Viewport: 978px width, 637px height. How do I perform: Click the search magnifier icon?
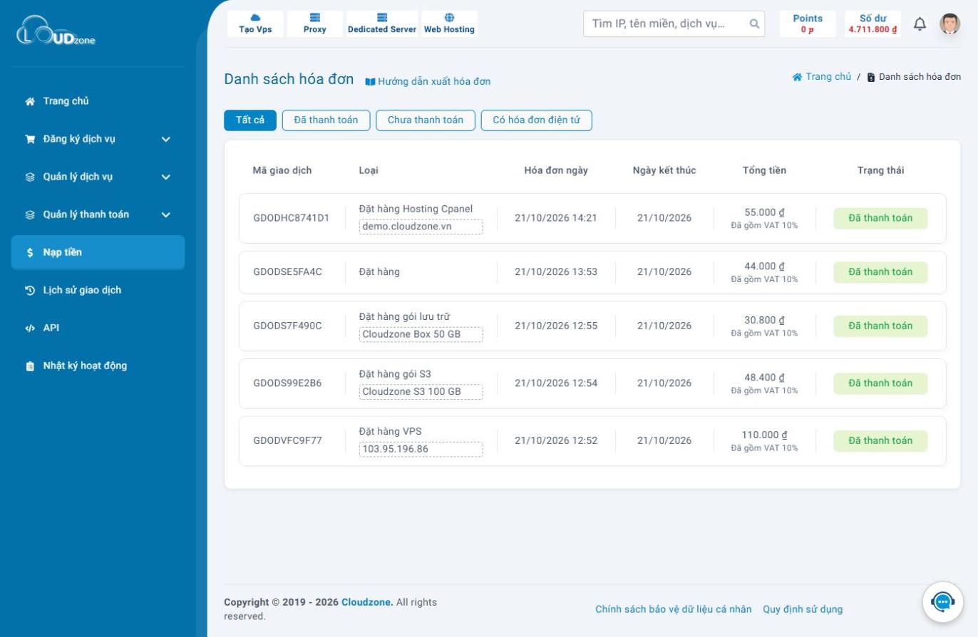click(x=754, y=24)
